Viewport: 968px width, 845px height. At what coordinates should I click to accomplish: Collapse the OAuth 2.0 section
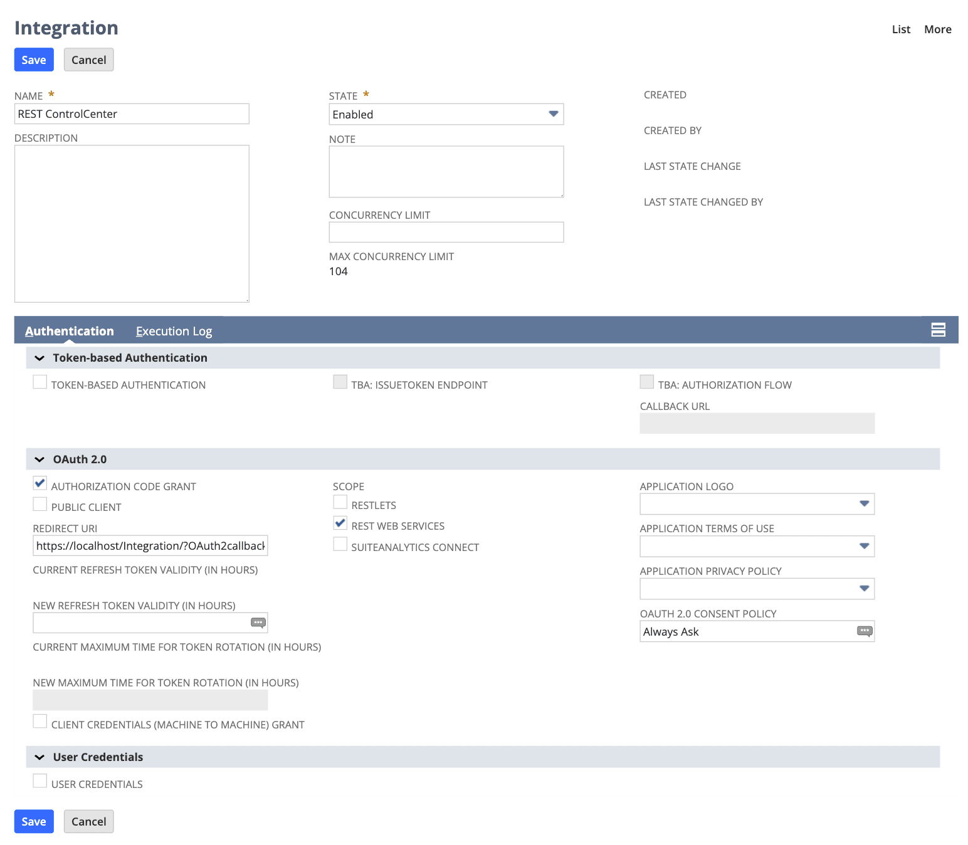(39, 459)
